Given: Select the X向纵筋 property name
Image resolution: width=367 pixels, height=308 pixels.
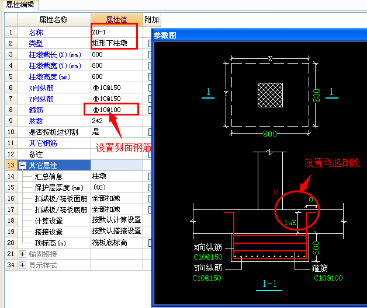Looking at the screenshot, I should (41, 87).
